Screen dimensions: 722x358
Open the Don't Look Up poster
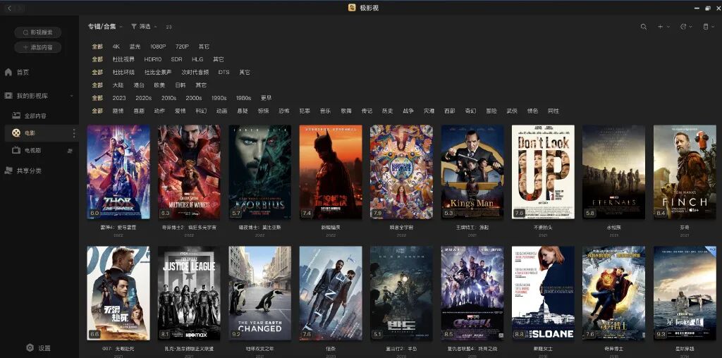click(543, 172)
